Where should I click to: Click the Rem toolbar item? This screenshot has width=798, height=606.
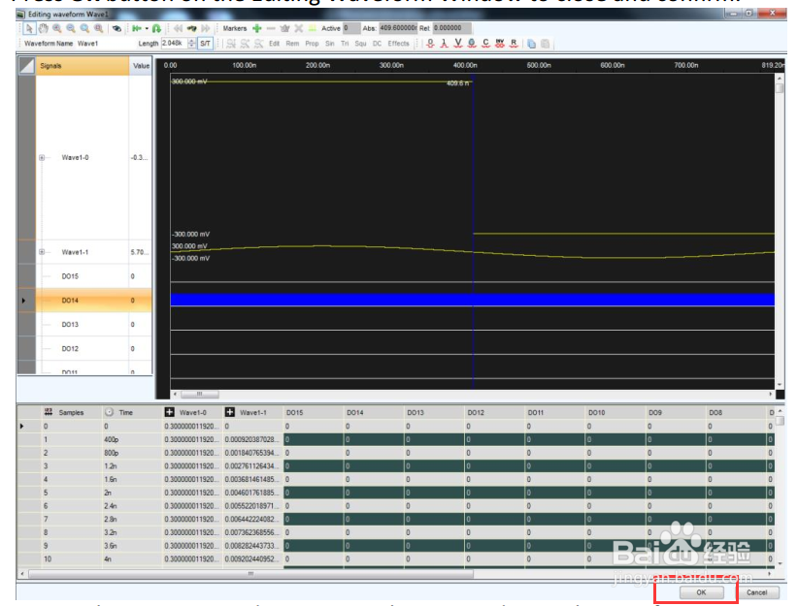[292, 44]
